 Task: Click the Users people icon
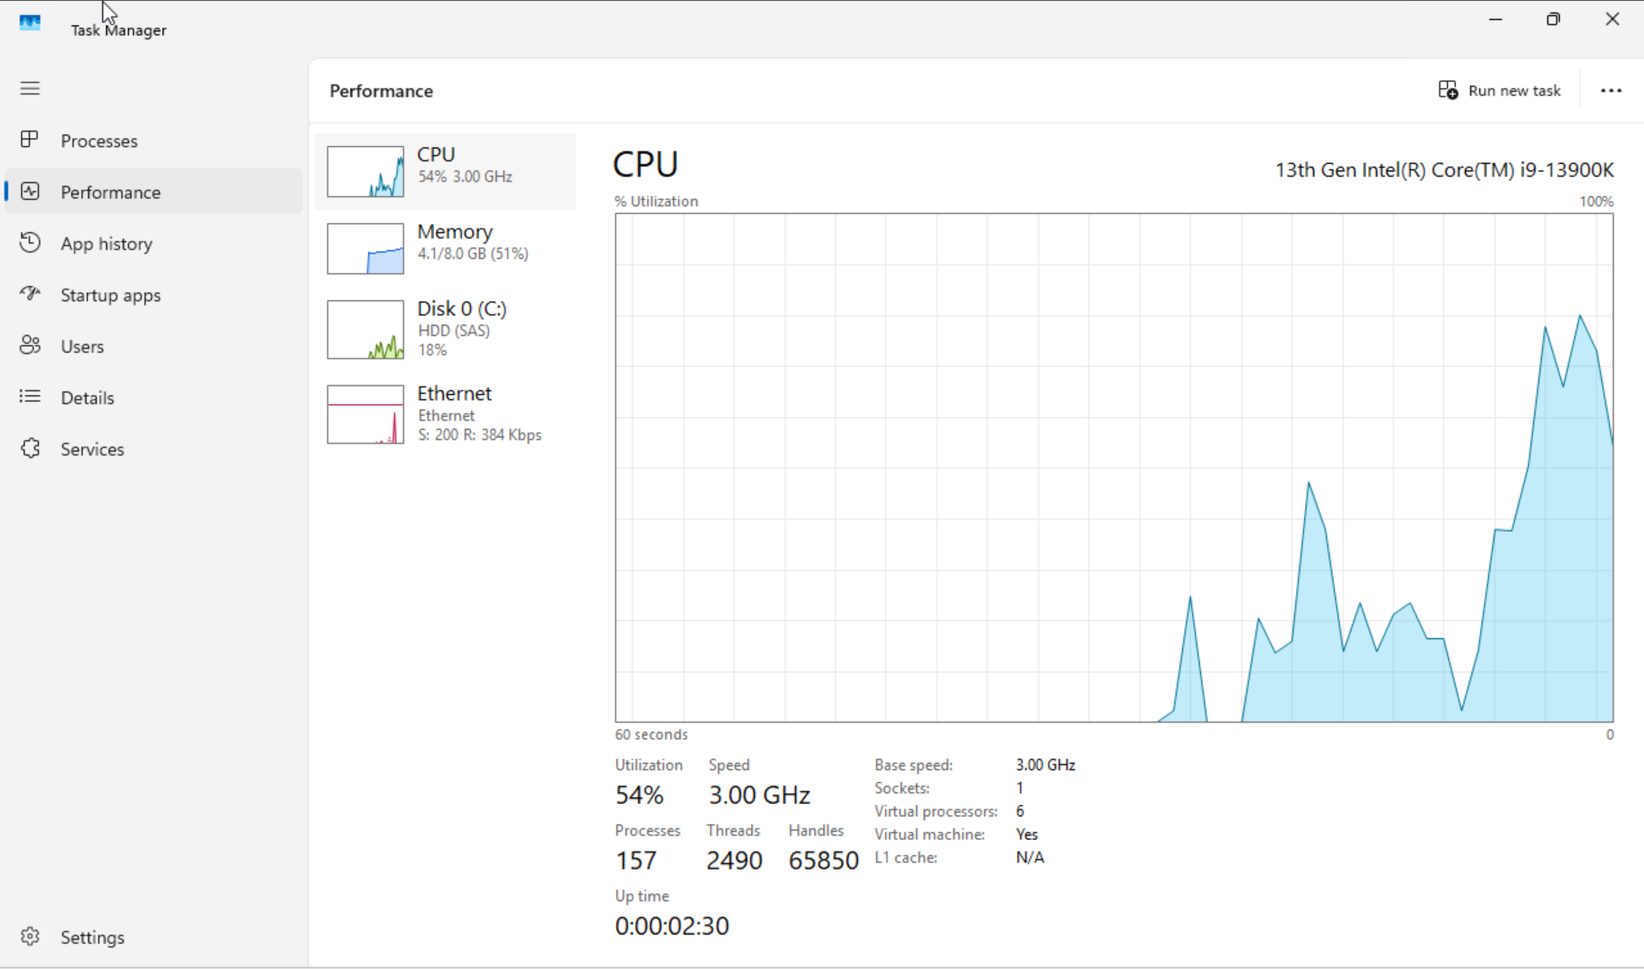coord(30,345)
